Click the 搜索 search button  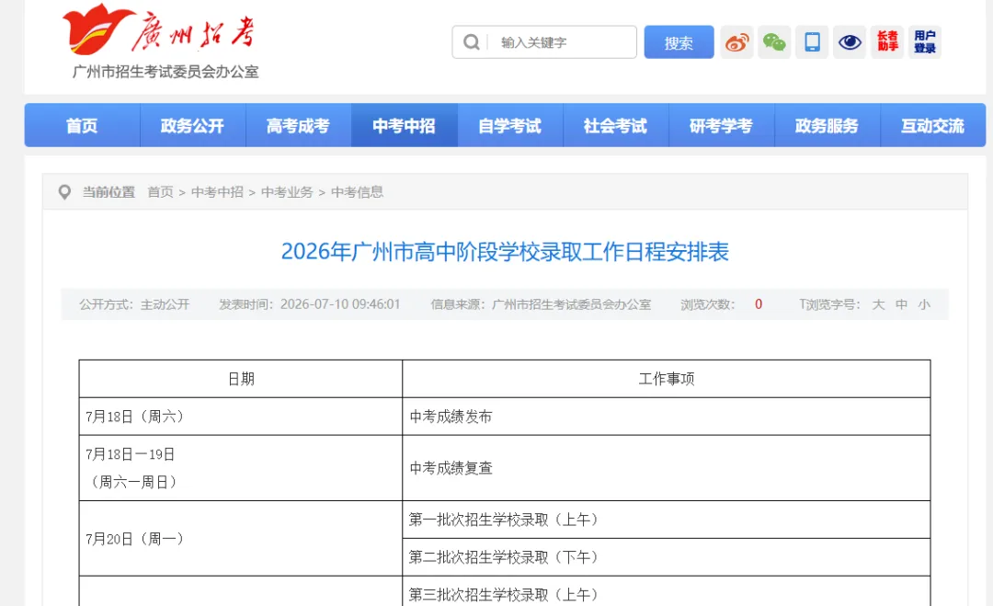pos(679,42)
